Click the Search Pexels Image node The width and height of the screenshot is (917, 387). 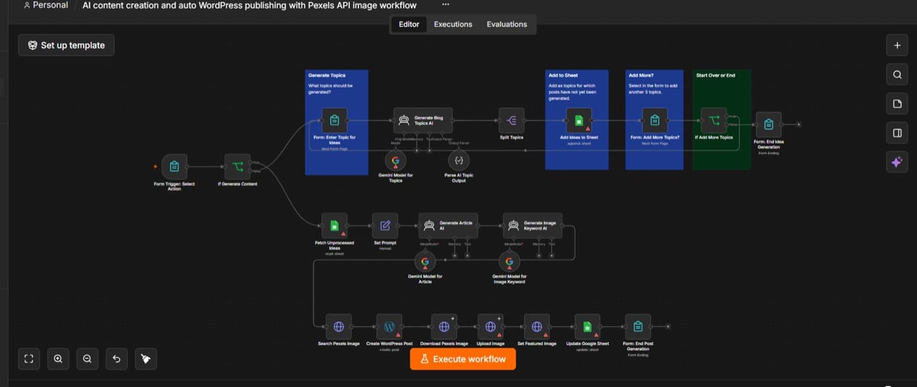339,327
